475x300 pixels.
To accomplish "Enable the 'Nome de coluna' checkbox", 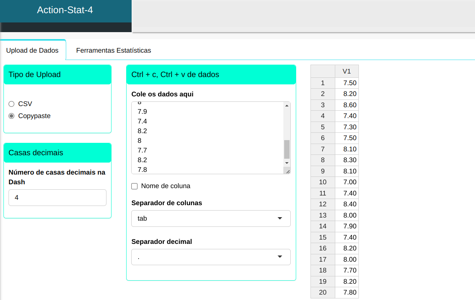I will [135, 186].
